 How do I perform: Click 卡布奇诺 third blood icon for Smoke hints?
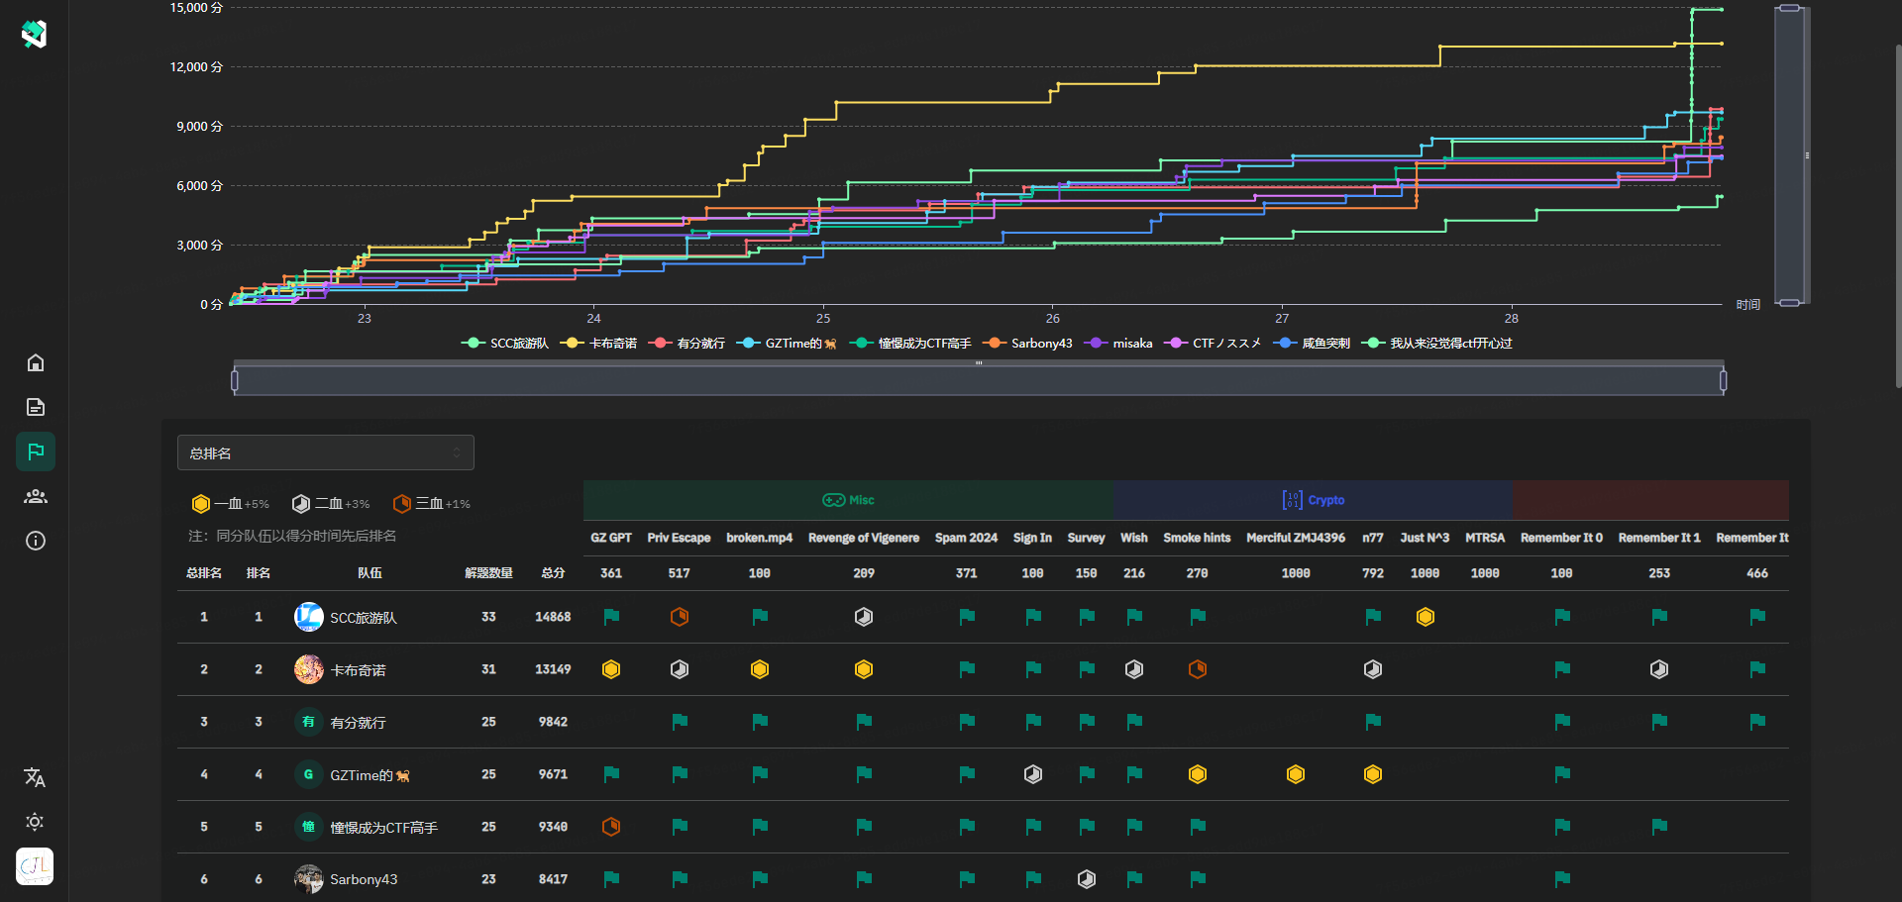point(1198,669)
